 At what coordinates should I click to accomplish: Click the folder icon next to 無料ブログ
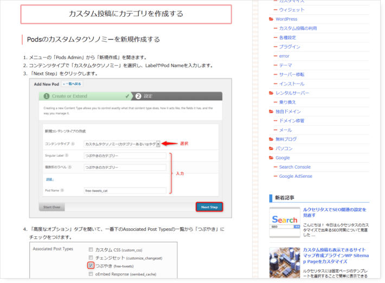pyautogui.click(x=271, y=139)
